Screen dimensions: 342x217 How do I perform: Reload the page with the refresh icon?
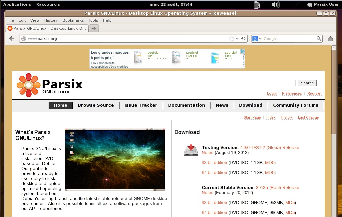(243, 39)
